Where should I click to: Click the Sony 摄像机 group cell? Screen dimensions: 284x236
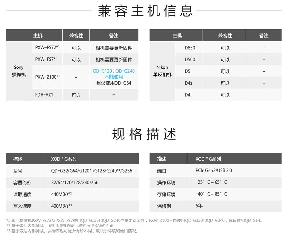[x=19, y=71]
